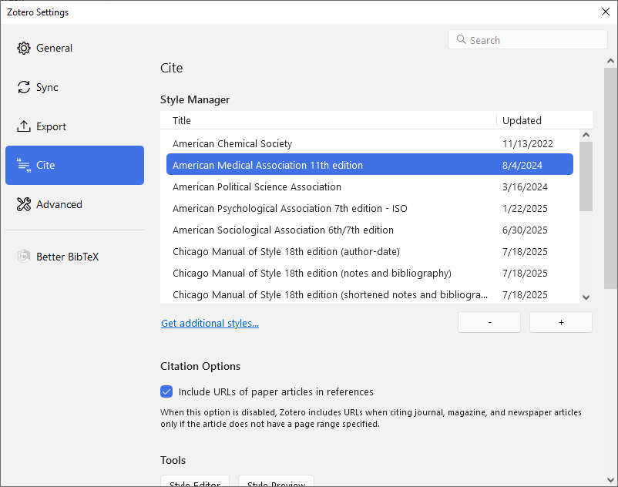Remove selected style with minus button
Image resolution: width=618 pixels, height=487 pixels.
pyautogui.click(x=489, y=322)
